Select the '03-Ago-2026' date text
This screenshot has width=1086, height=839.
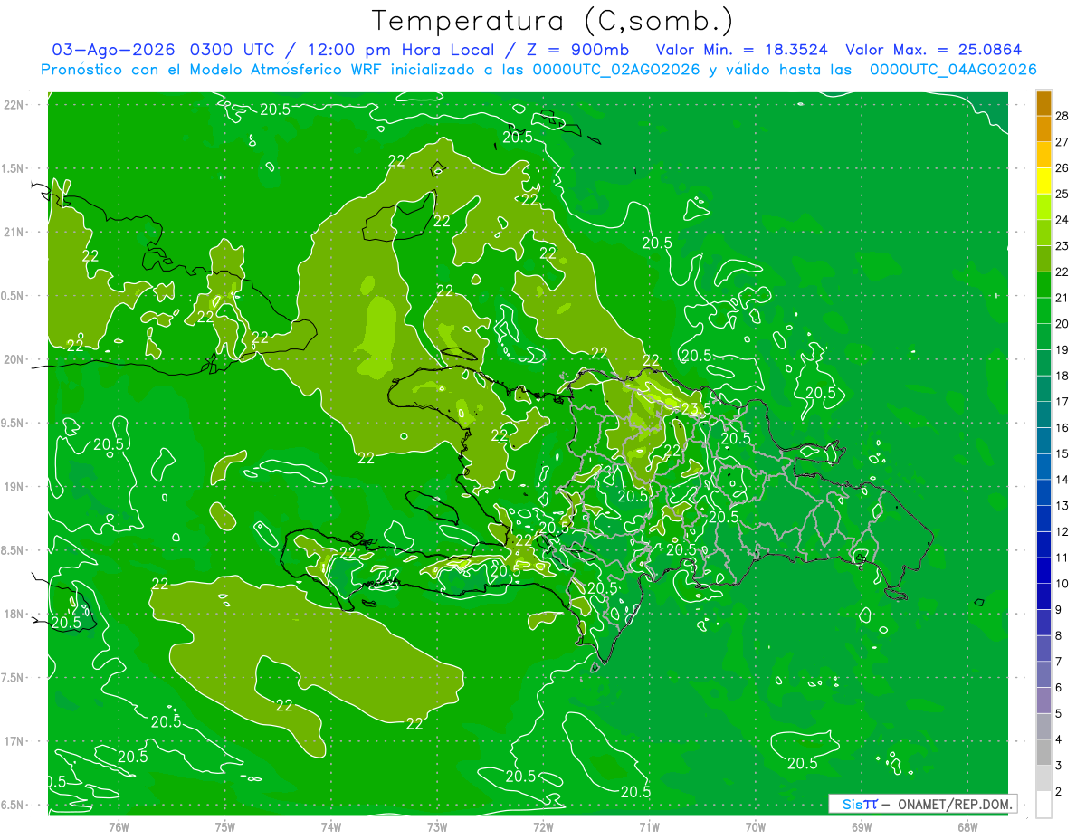[x=114, y=50]
